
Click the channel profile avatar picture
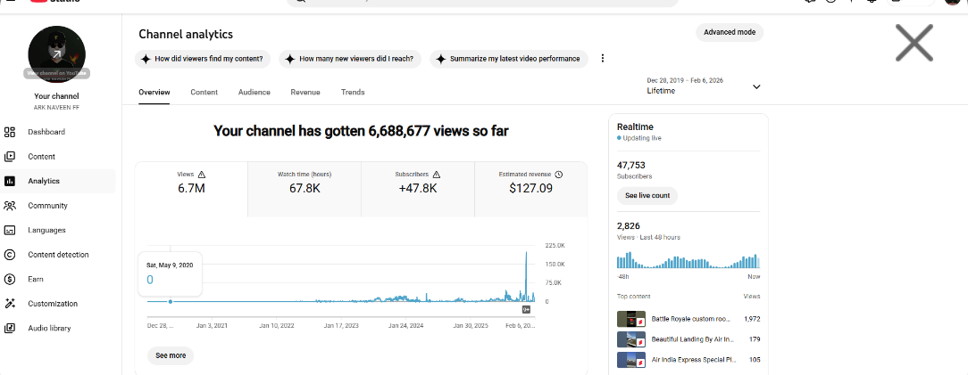[x=57, y=54]
